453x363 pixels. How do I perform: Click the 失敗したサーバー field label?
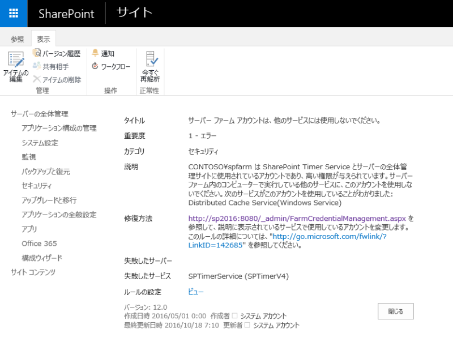point(148,260)
